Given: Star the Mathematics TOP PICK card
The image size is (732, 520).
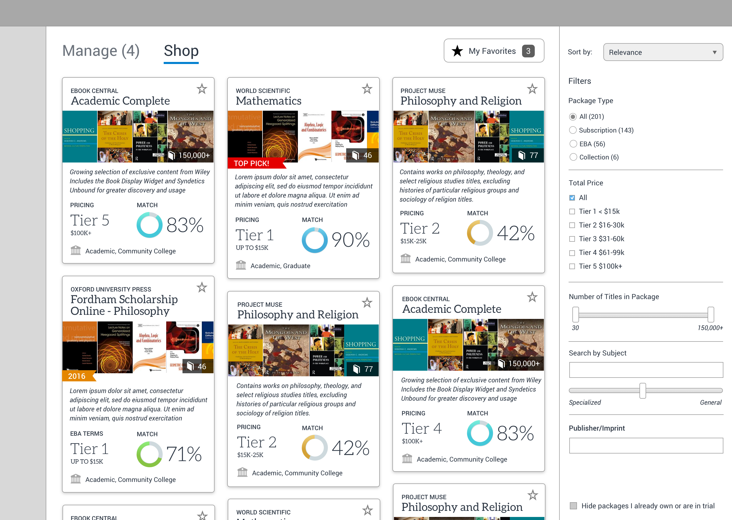Looking at the screenshot, I should click(x=367, y=89).
